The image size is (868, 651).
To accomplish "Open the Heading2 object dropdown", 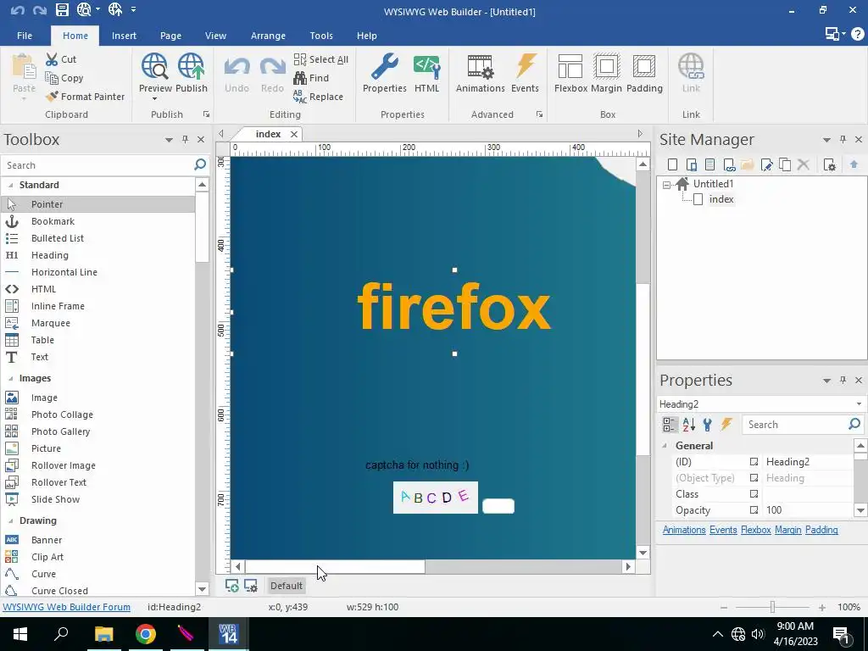I will pos(859,404).
